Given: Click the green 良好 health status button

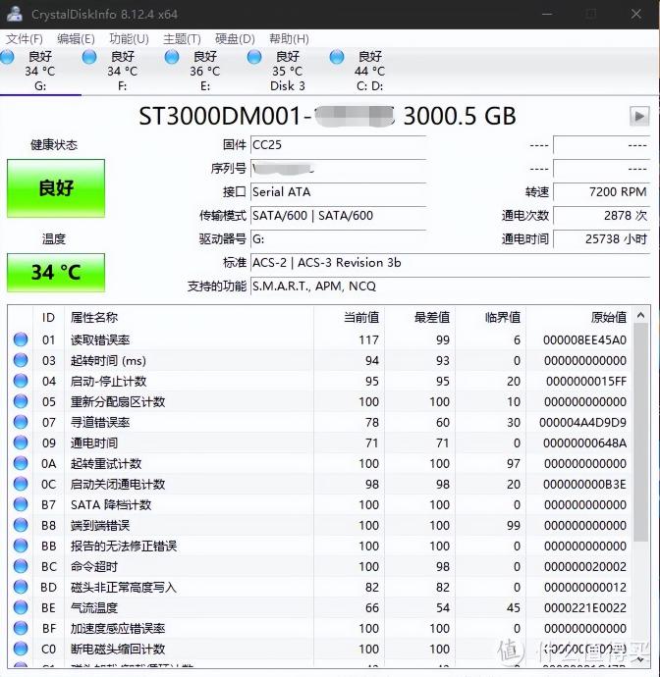Looking at the screenshot, I should 56,188.
